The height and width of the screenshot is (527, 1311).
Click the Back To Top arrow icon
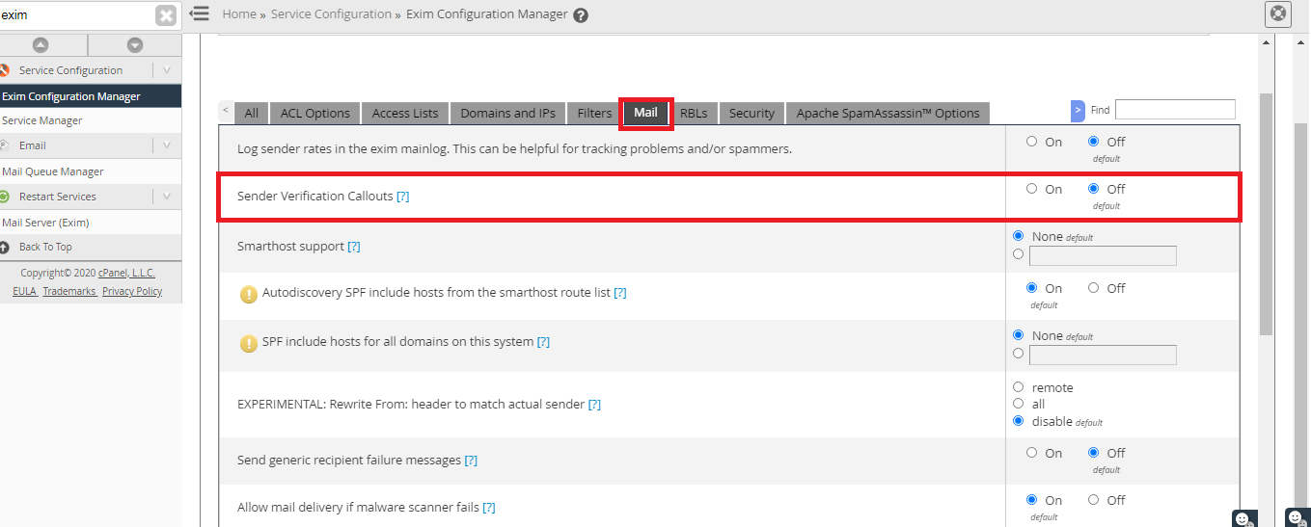[5, 247]
